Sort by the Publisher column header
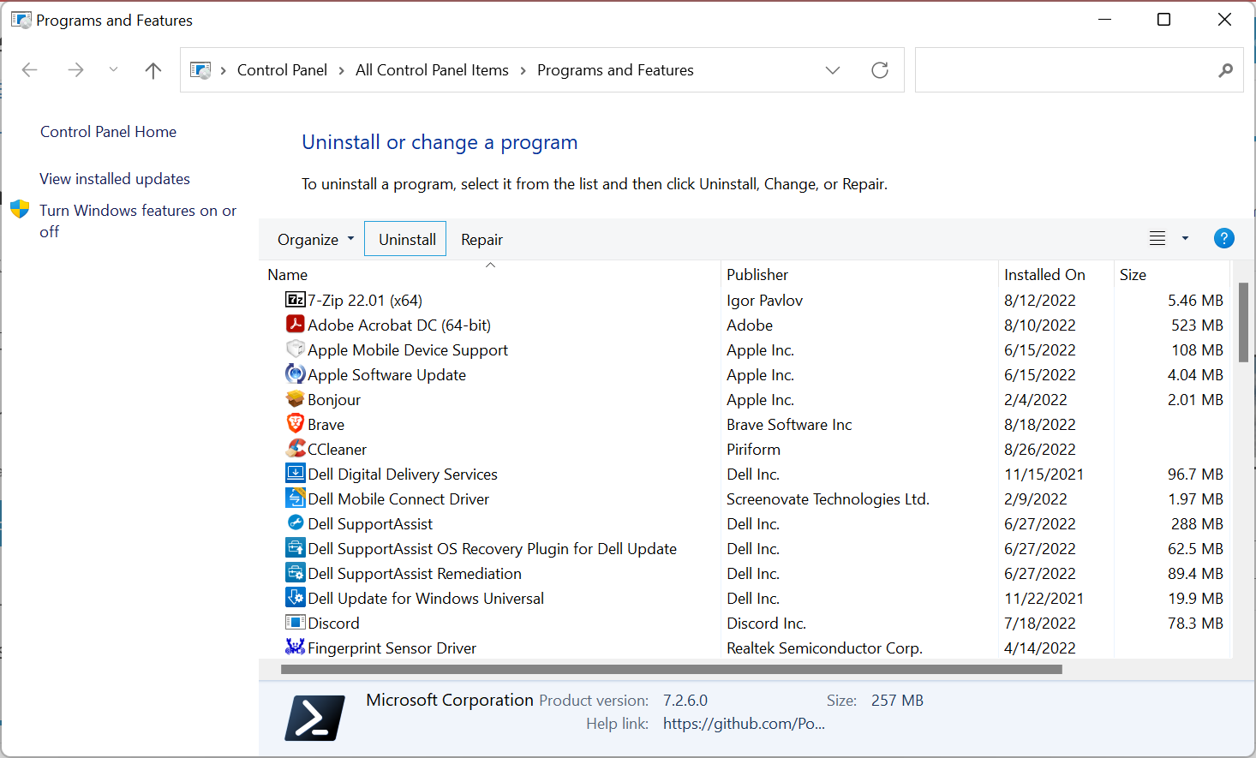Viewport: 1256px width, 758px height. coord(859,274)
